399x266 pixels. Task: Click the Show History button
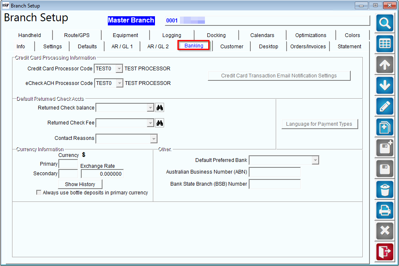tap(80, 184)
